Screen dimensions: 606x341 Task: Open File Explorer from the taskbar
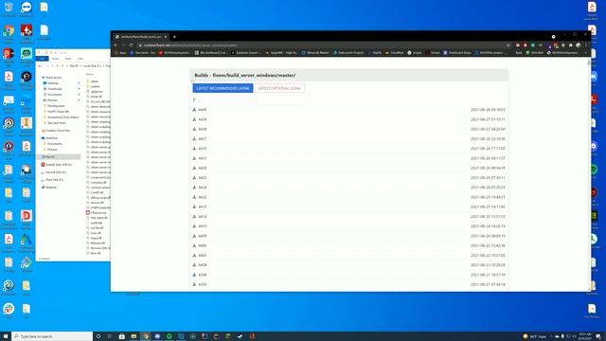[134, 336]
